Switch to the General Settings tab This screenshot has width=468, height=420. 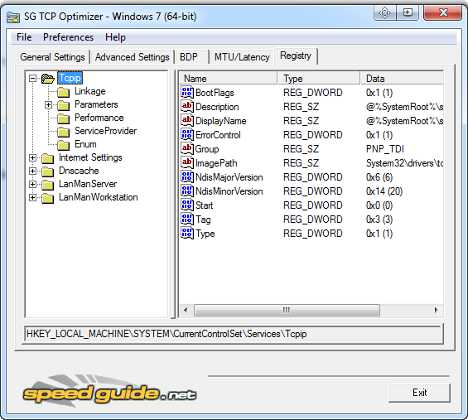(52, 56)
